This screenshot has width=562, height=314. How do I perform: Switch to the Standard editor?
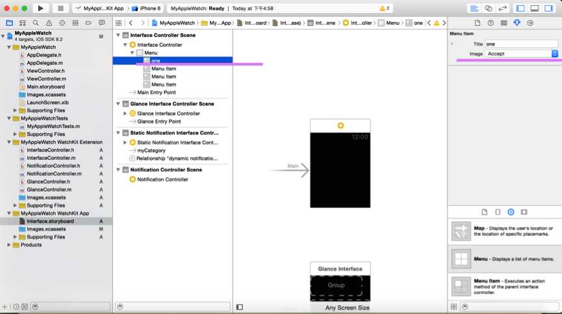click(x=474, y=8)
